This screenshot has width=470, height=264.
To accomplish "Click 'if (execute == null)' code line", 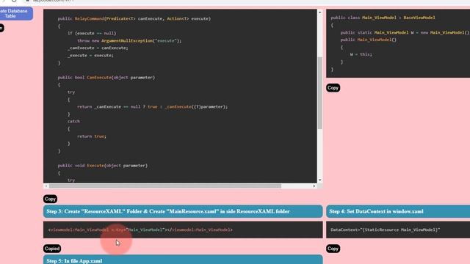I will (x=92, y=33).
